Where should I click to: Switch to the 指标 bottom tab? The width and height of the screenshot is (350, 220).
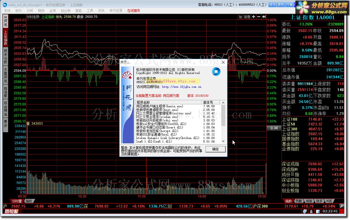tap(29, 201)
